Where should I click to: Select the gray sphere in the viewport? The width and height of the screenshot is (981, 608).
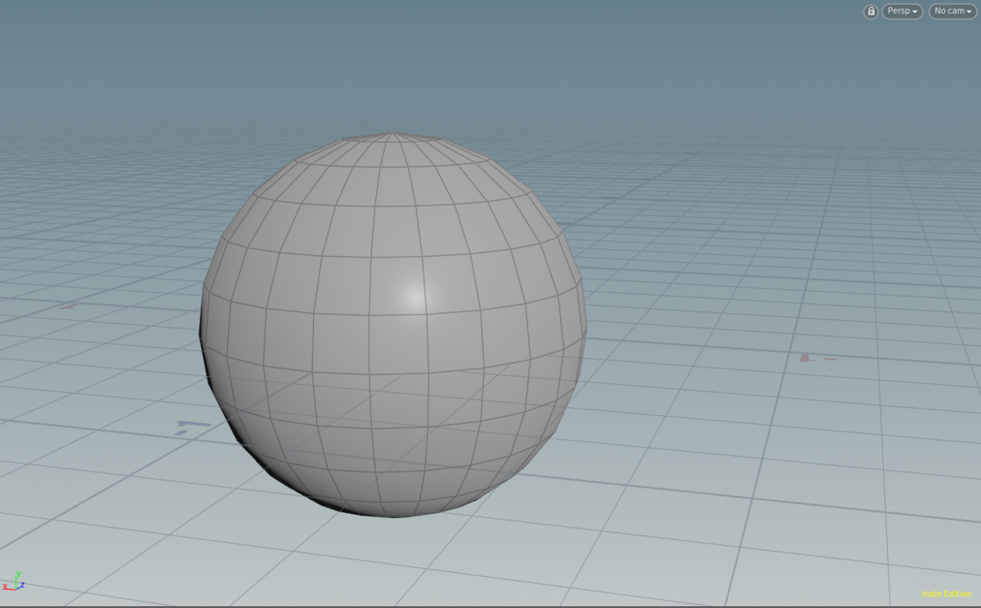(393, 325)
